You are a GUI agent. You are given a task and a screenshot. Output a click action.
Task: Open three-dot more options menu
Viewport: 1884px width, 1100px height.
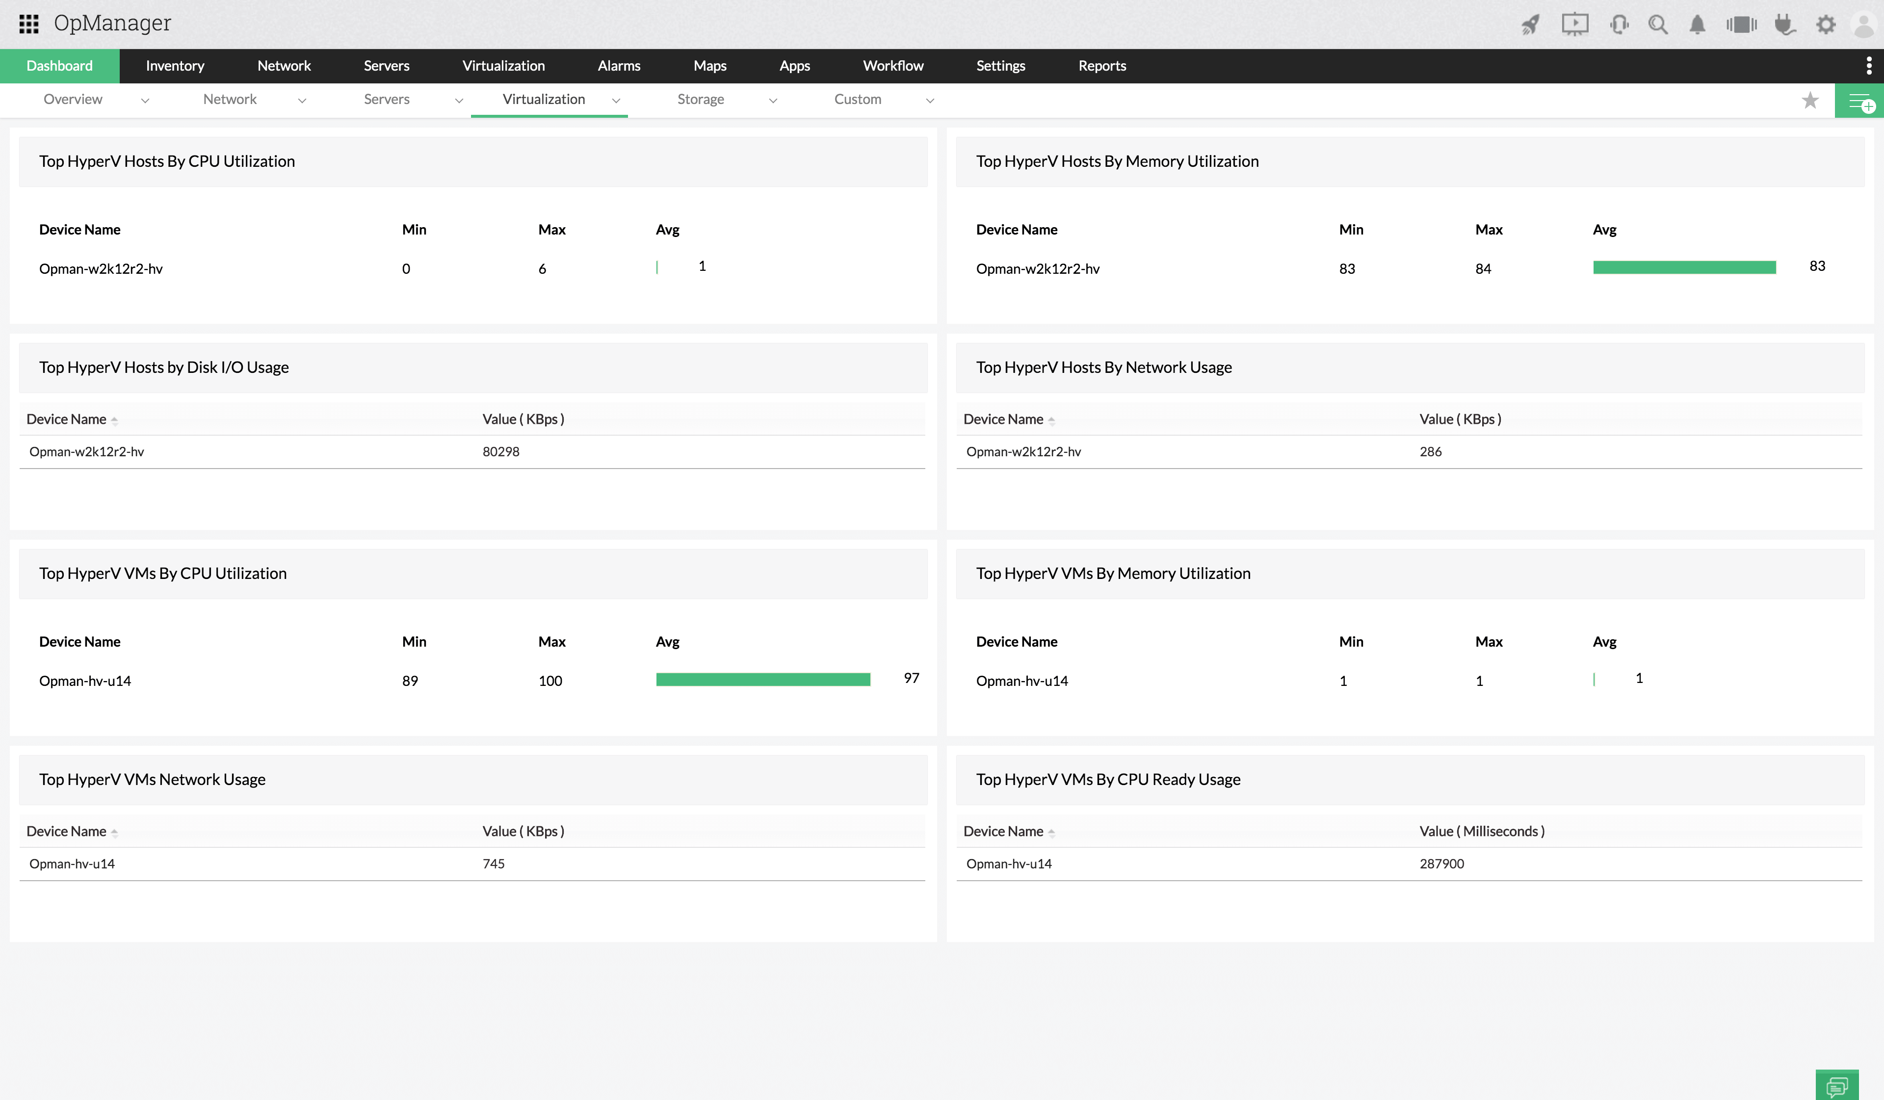pyautogui.click(x=1868, y=66)
